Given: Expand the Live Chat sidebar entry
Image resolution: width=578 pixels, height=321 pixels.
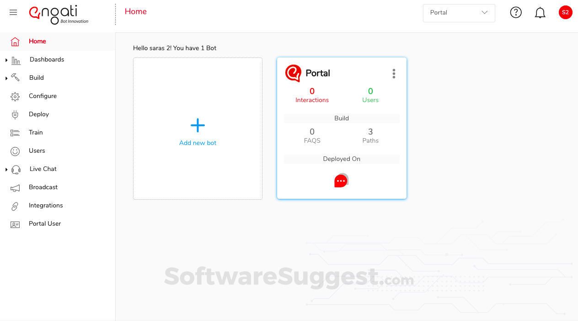Looking at the screenshot, I should [6, 169].
